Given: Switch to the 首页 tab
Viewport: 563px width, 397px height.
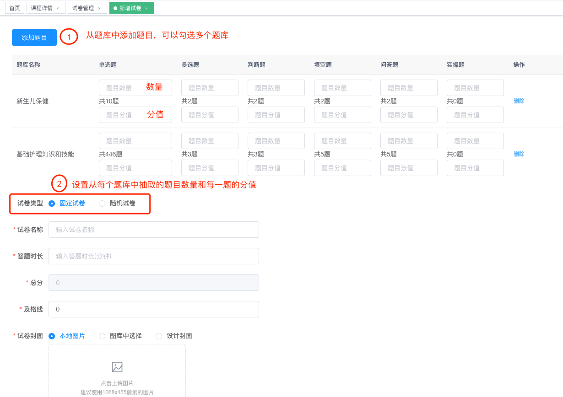Looking at the screenshot, I should tap(15, 8).
